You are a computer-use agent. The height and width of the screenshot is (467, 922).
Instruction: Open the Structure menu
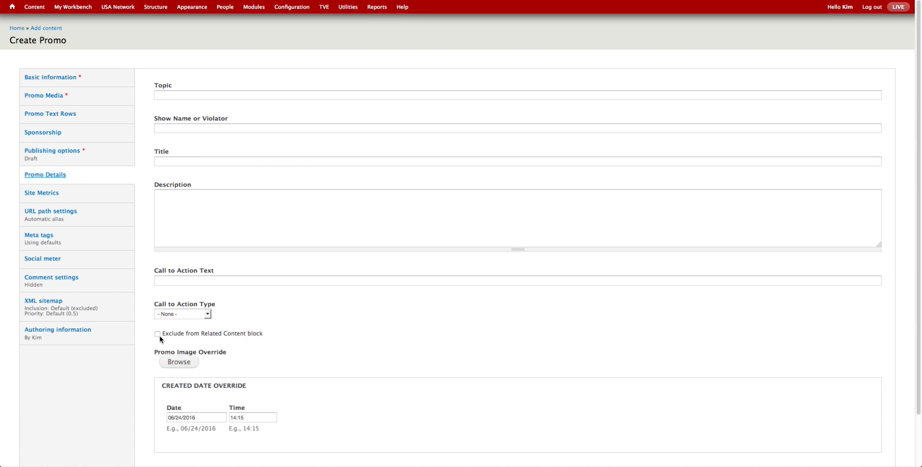tap(155, 7)
